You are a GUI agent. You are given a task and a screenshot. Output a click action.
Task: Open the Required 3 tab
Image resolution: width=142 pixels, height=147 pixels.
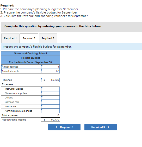coord(48,38)
